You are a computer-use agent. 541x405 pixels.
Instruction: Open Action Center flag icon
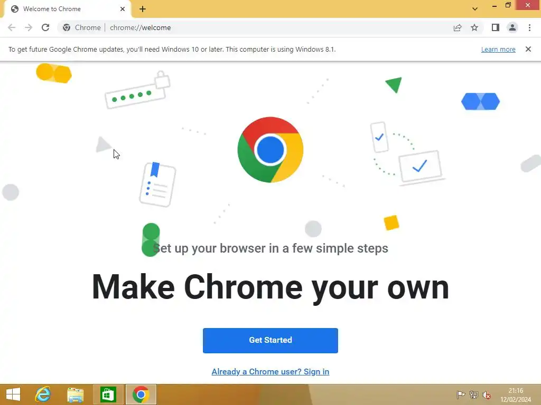pyautogui.click(x=461, y=395)
